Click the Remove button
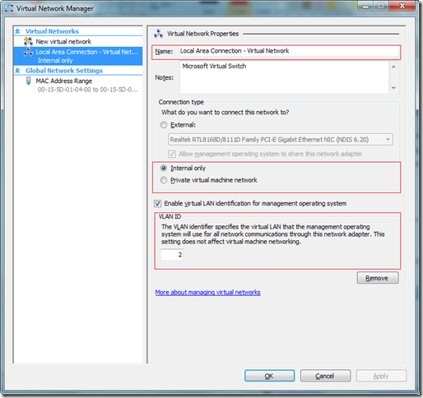This screenshot has height=398, width=423. [378, 278]
